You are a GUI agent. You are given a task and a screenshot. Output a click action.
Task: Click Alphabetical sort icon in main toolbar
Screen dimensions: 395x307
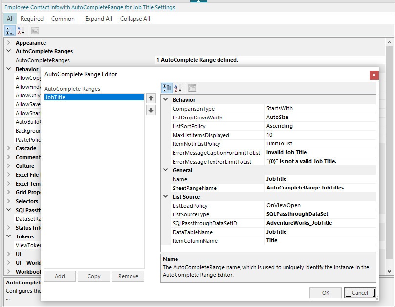click(21, 31)
